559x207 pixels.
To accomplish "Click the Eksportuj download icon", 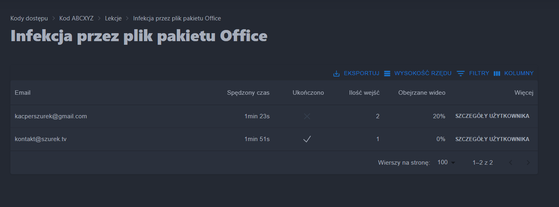I will (336, 74).
